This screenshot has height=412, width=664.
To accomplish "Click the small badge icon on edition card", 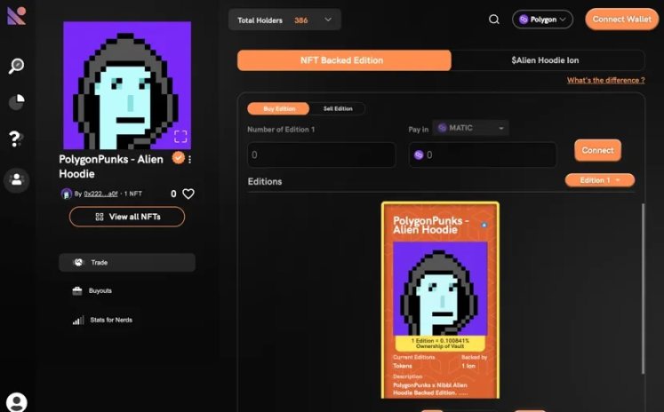I will 484,225.
